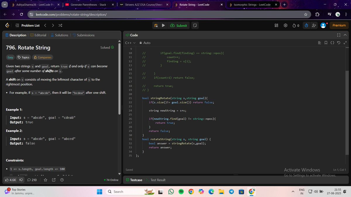This screenshot has width=351, height=197.
Task: Expand Topics tag
Action: [x=23, y=57]
